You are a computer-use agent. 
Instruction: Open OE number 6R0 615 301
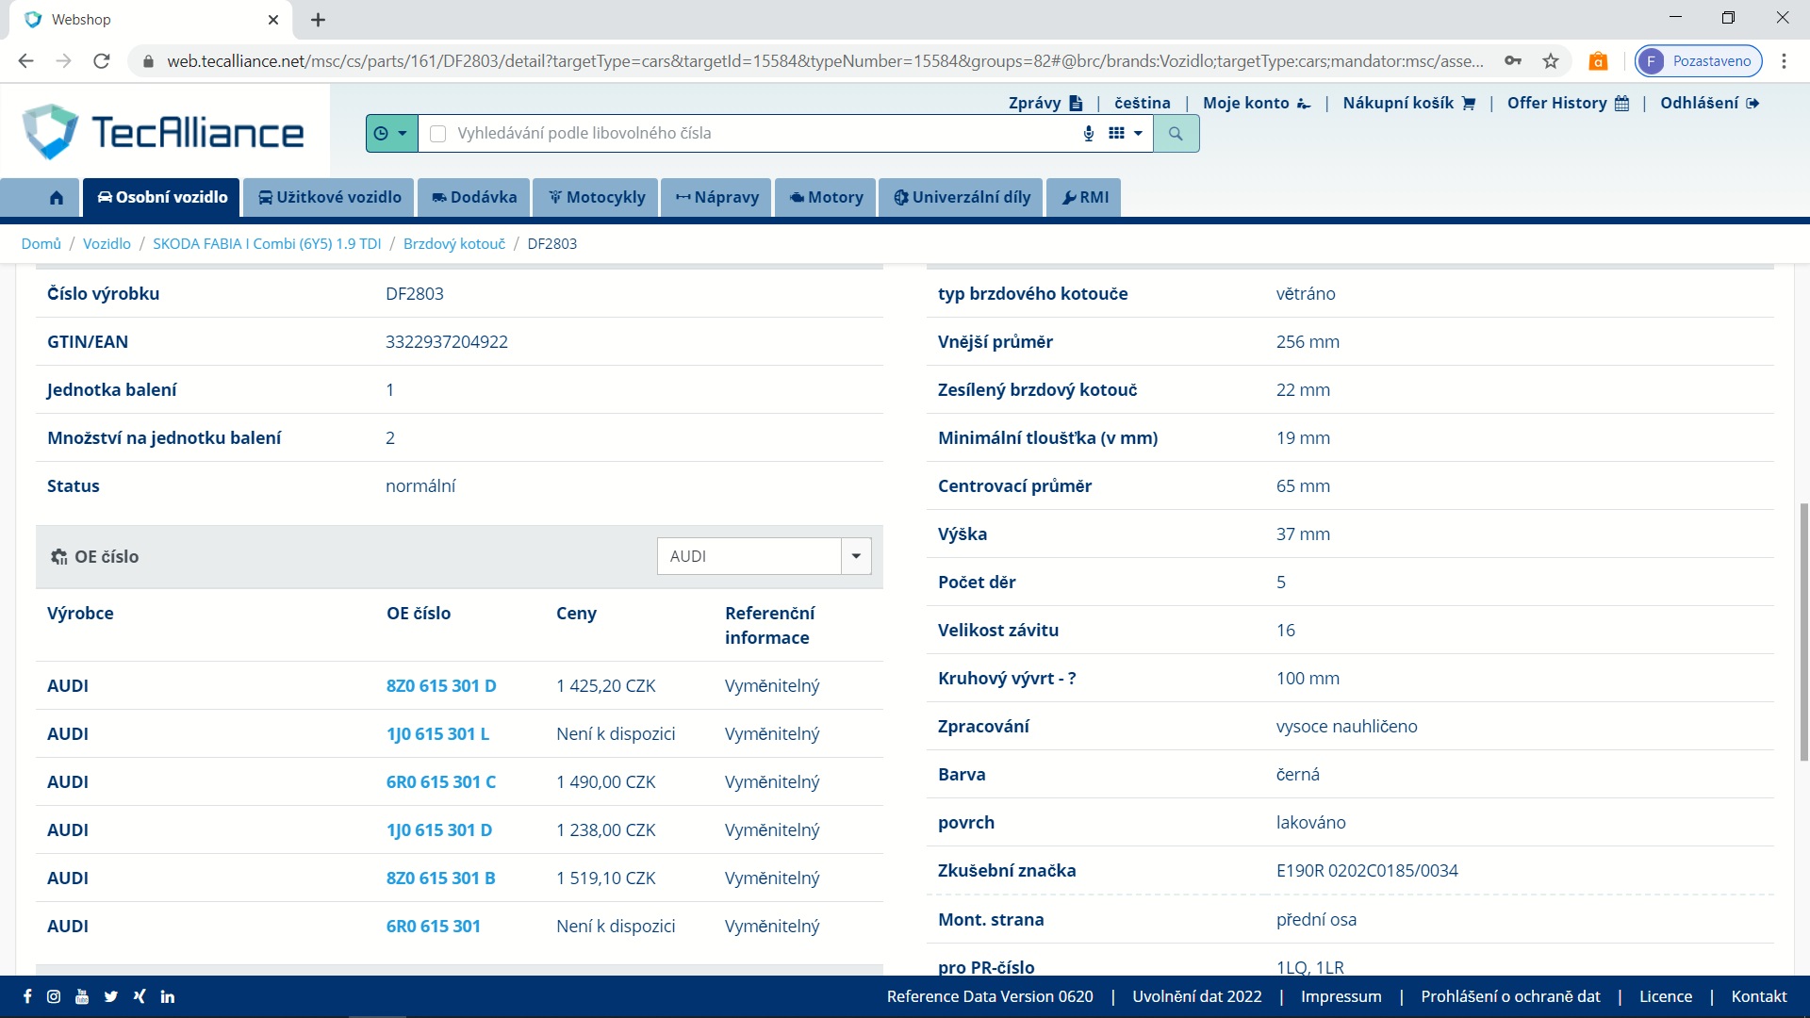tap(434, 926)
